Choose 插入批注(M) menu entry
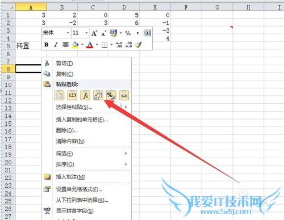Screen dimensions: 284x220 coord(86,177)
